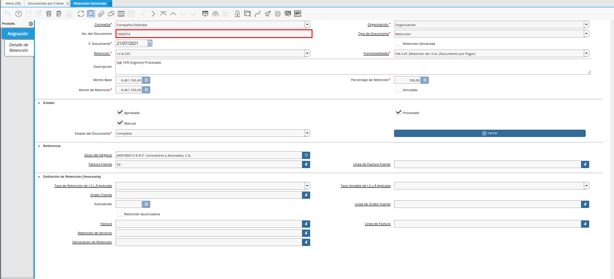Click the Copy record icon

[38, 14]
